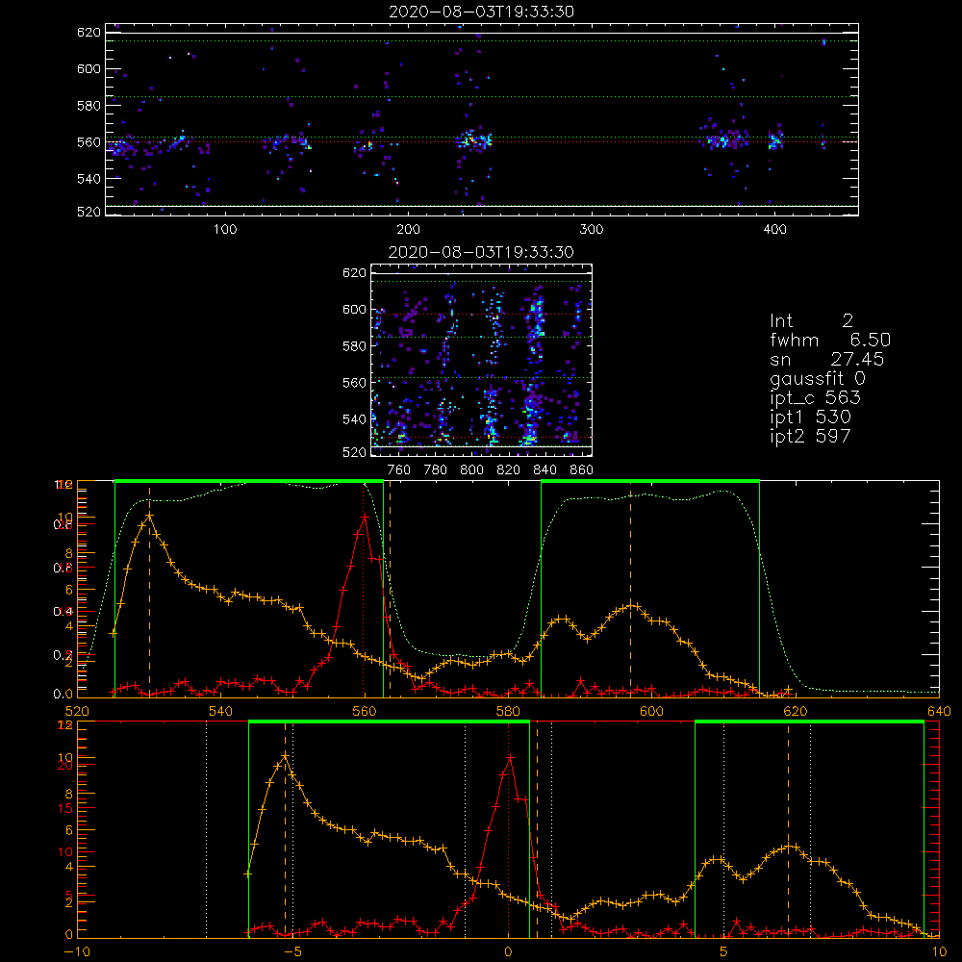
Task: Click y-axis label 540 of top image
Action: (89, 179)
